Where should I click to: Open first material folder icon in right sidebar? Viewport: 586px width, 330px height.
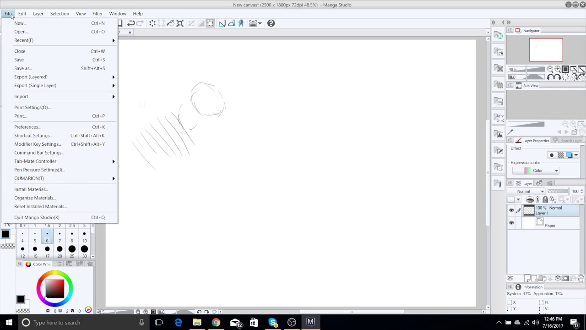click(x=498, y=35)
